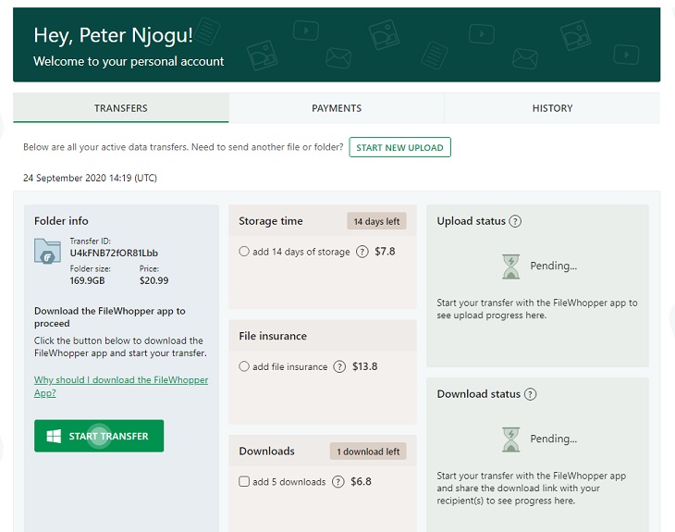675x532 pixels.
Task: Click the Upload status hourglass icon
Action: coord(511,266)
